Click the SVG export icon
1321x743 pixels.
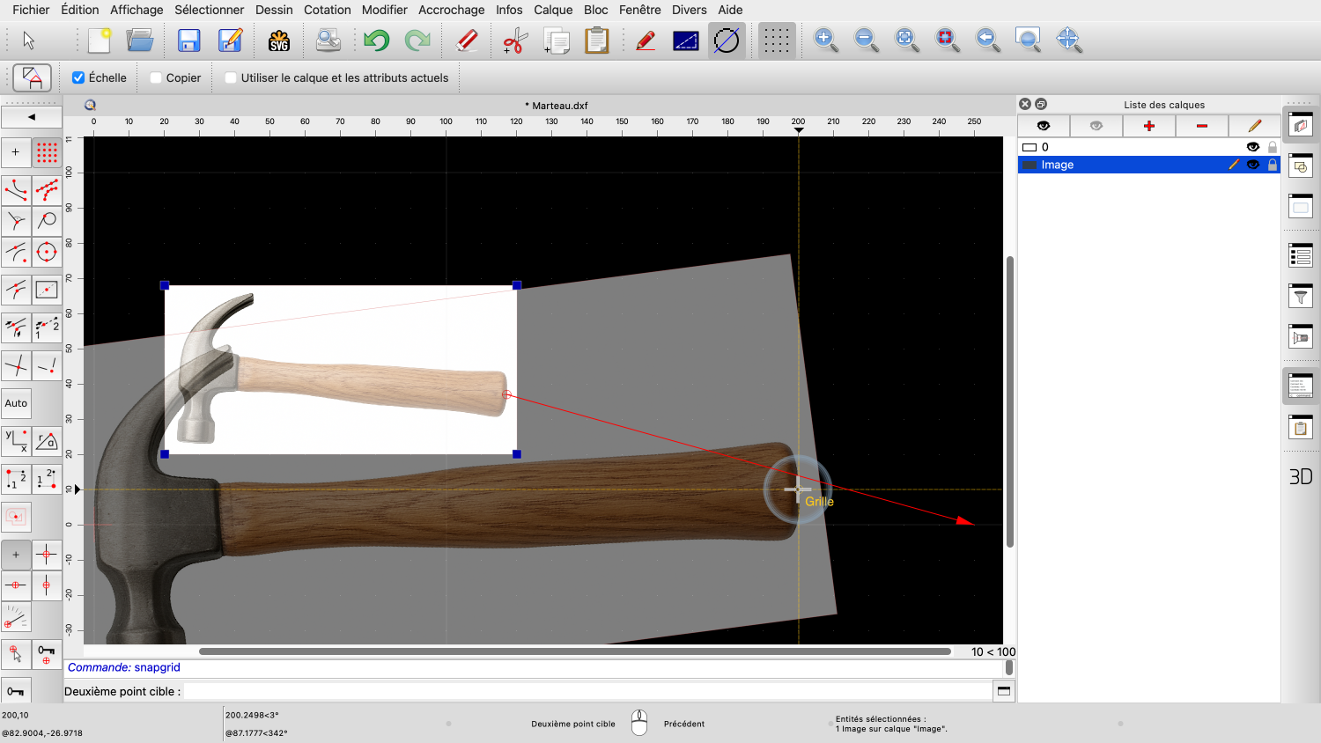pyautogui.click(x=279, y=40)
